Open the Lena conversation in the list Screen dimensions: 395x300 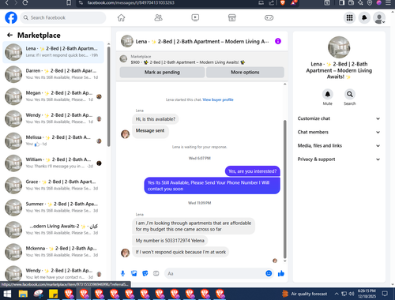tap(53, 52)
